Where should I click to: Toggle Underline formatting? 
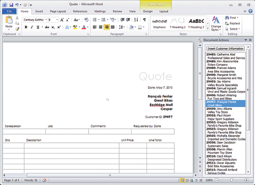point(38,27)
